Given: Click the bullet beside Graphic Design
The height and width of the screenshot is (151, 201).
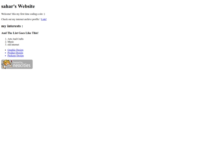Looking at the screenshot, I should 5,50.
